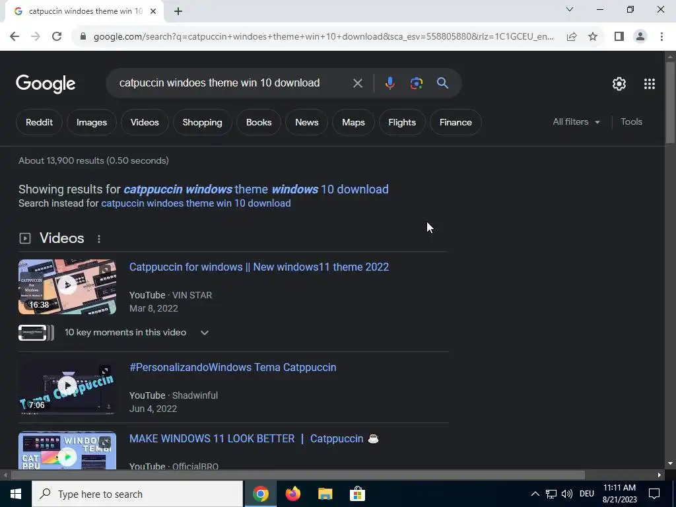The image size is (676, 507).
Task: Click the vertical page scrollbar
Action: (670, 101)
